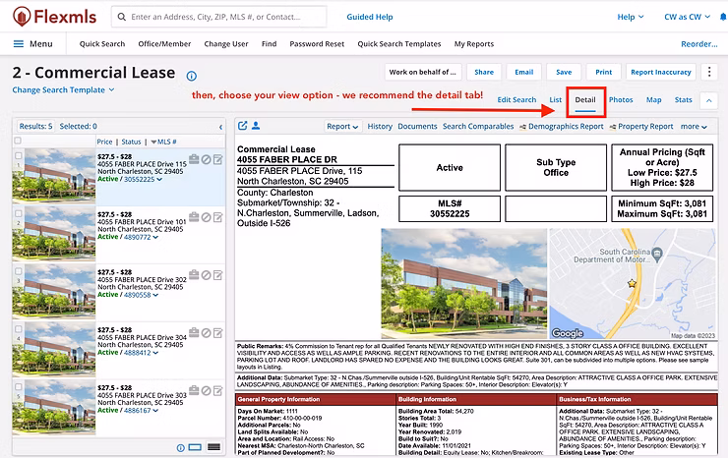Click Search Comparables link

click(478, 126)
